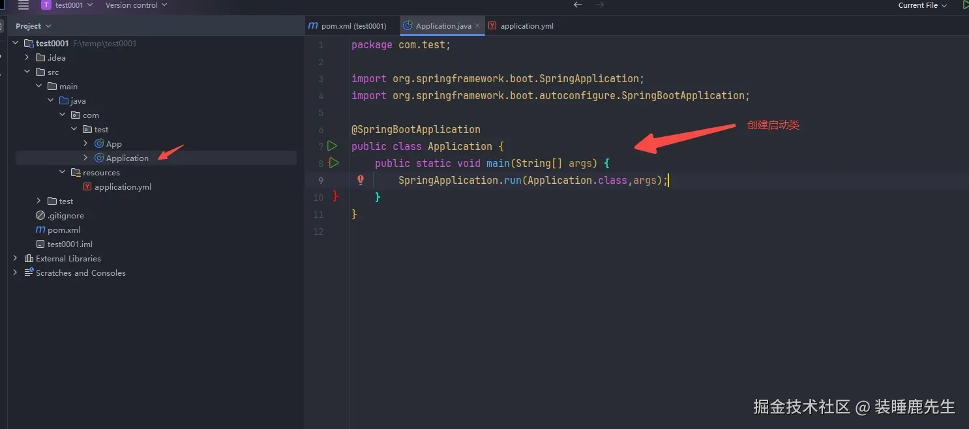Close the Application.java tab

pyautogui.click(x=477, y=26)
